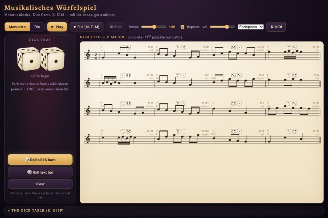Screen dimensions: 328x218
Task: Switch to the Menuetto tab
Action: 17,27
